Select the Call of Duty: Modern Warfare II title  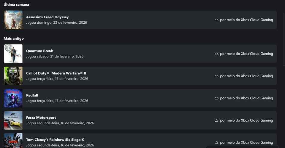(56, 73)
